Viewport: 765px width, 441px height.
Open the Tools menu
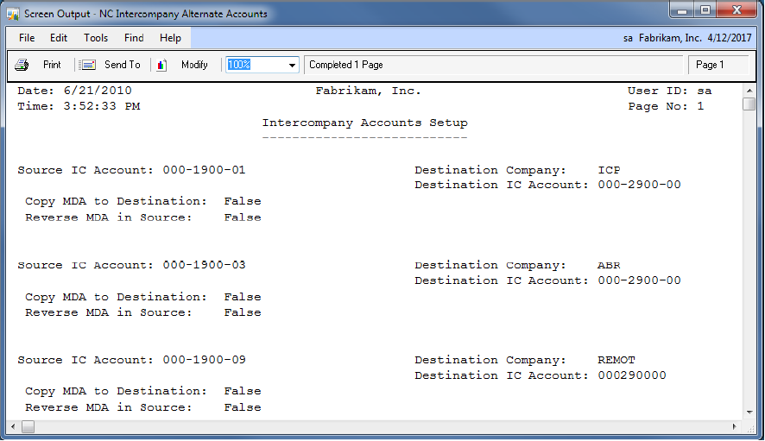click(x=96, y=38)
